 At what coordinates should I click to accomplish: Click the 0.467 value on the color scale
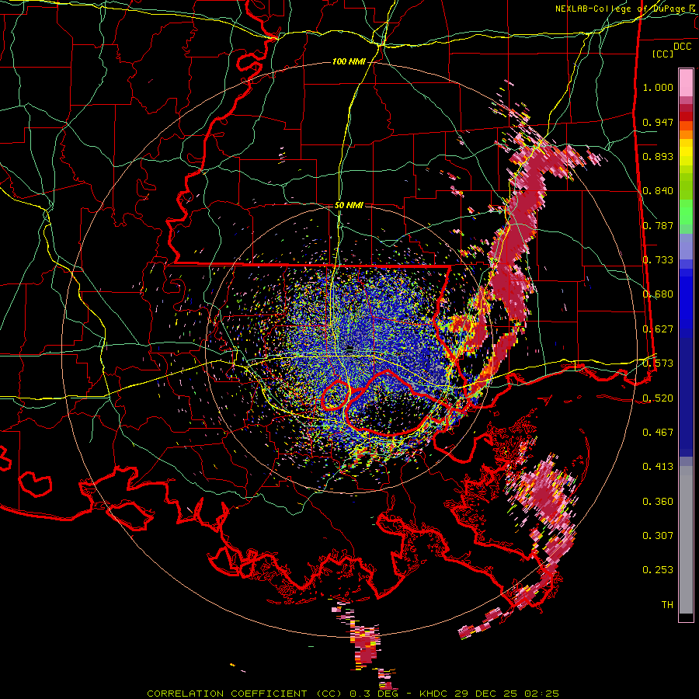click(658, 433)
